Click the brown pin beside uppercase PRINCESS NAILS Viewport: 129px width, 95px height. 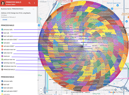2,70
